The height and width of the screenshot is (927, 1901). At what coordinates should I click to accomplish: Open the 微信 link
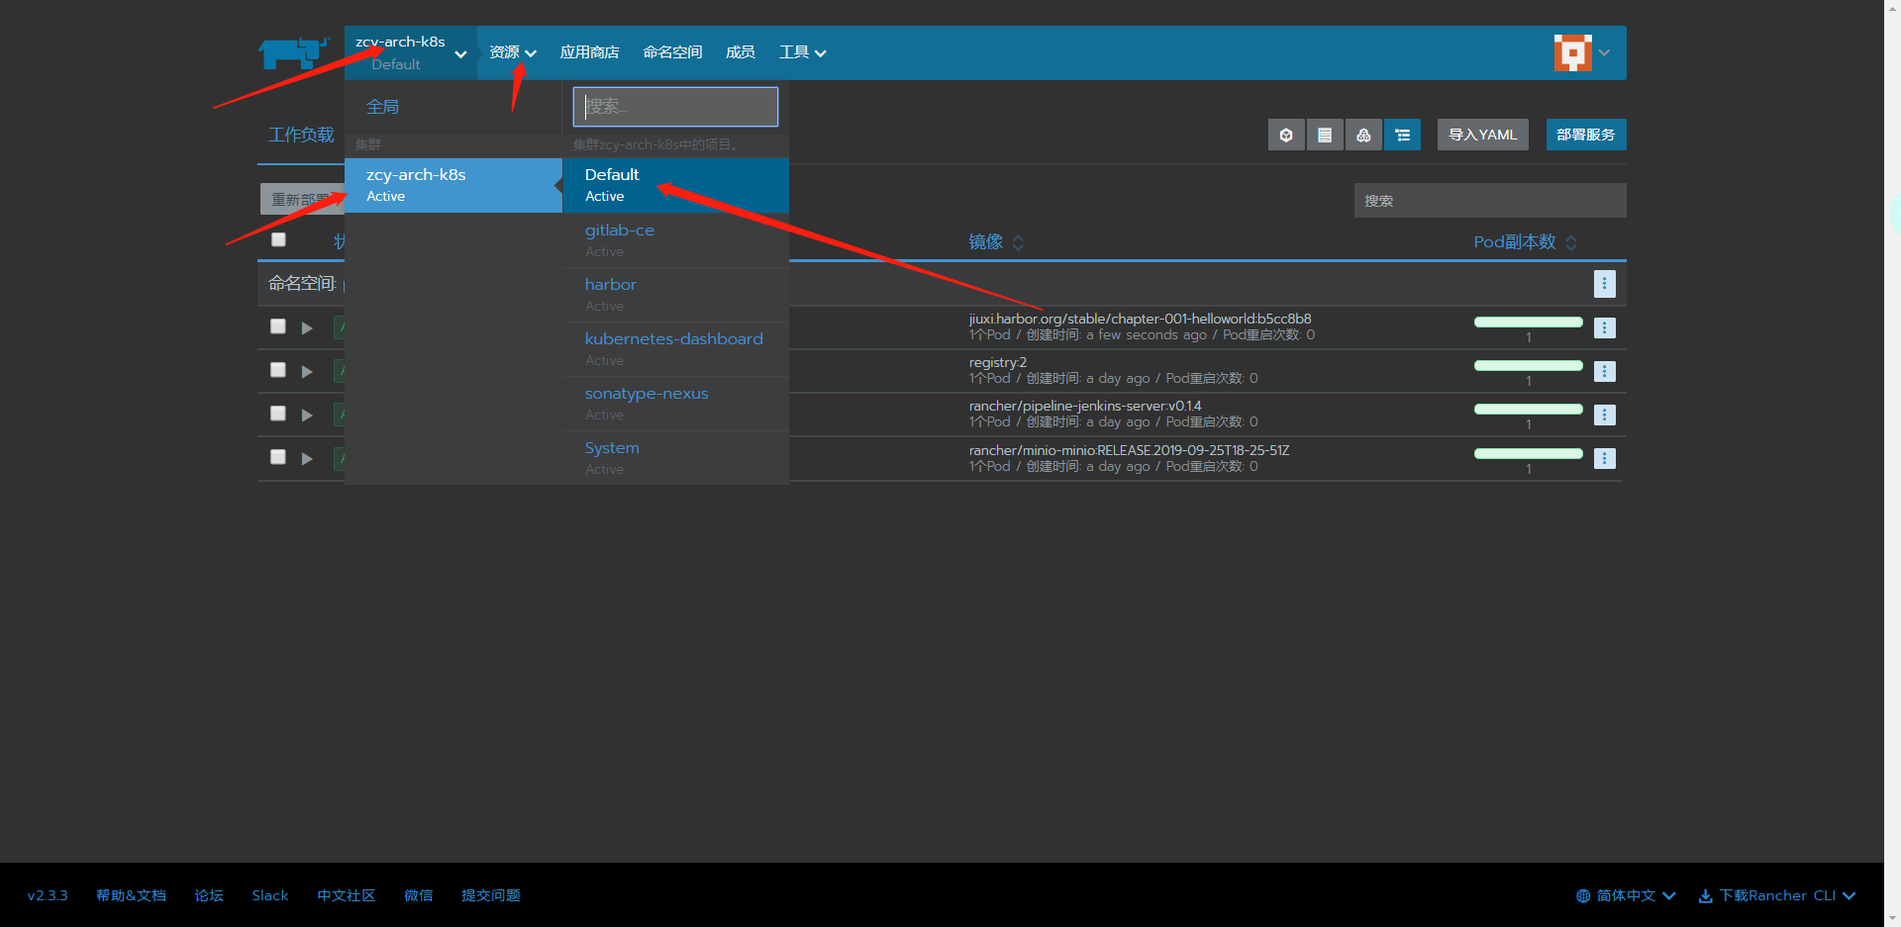click(x=419, y=895)
